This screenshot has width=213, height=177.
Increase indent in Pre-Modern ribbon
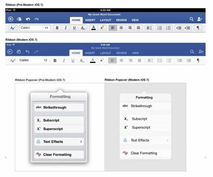tap(187, 28)
